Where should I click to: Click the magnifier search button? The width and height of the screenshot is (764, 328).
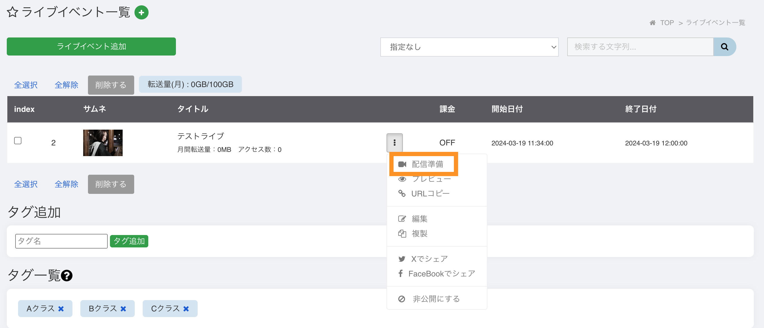(724, 47)
